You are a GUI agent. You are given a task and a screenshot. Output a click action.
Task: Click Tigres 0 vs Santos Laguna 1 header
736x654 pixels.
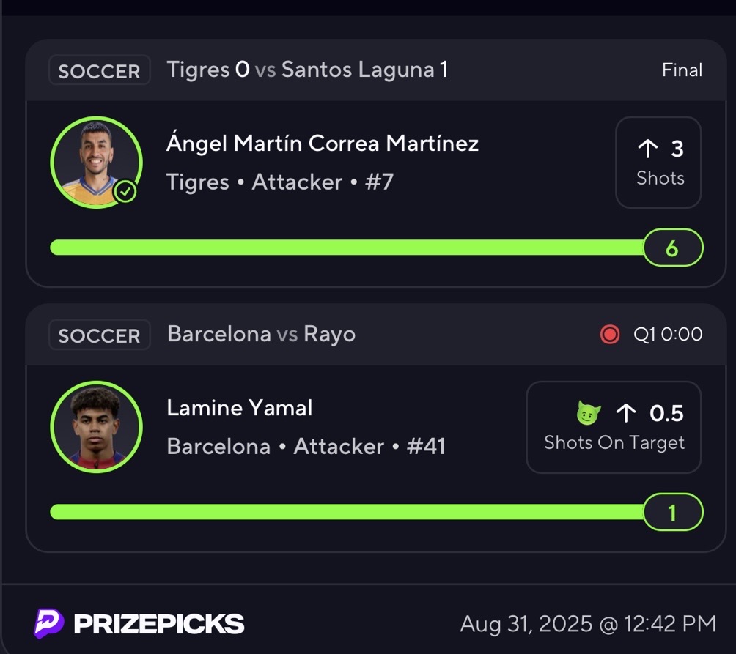point(307,70)
